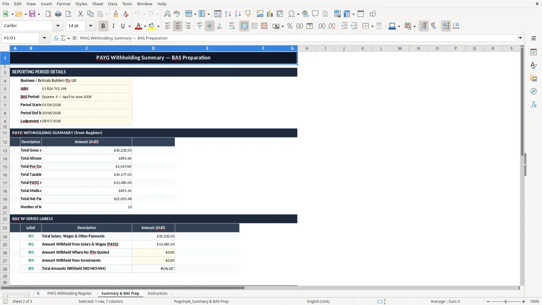Click English (USA) language in status bar
Screen dimensions: 542x305
pos(318,301)
